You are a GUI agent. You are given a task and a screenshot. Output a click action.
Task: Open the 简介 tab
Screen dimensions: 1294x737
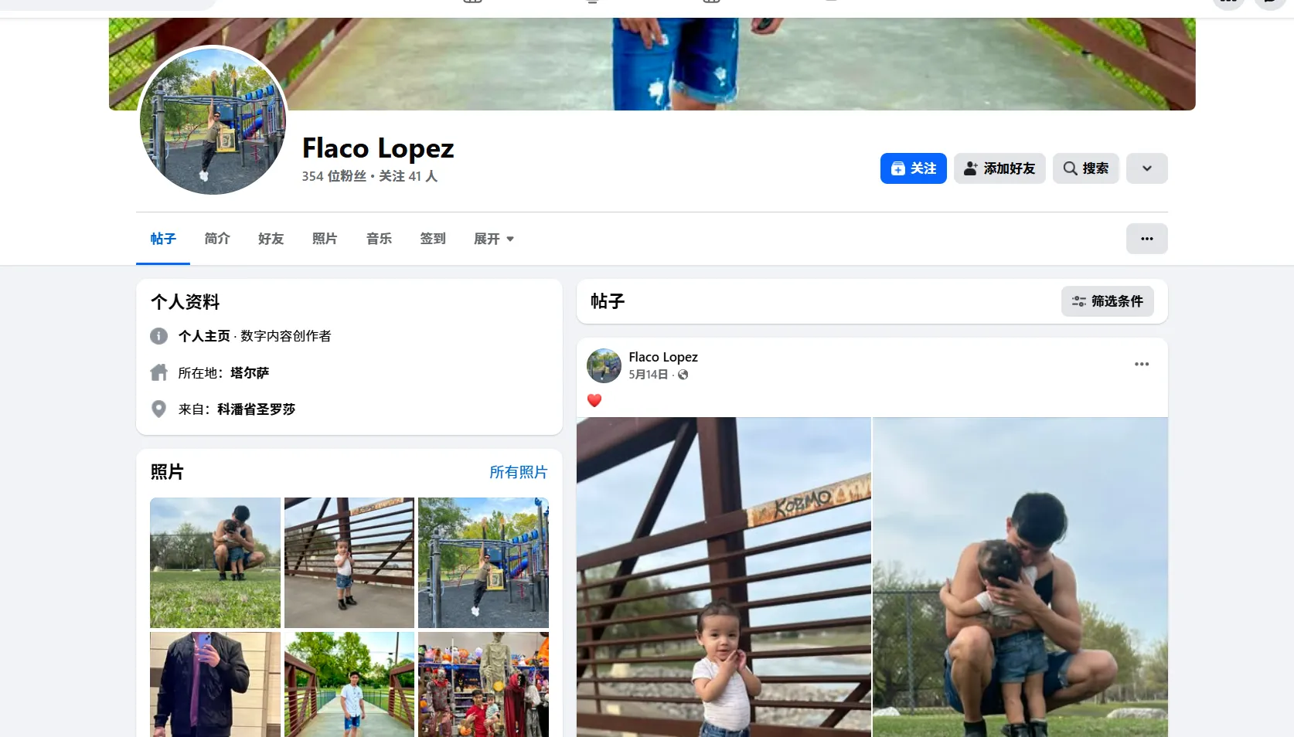(x=216, y=239)
